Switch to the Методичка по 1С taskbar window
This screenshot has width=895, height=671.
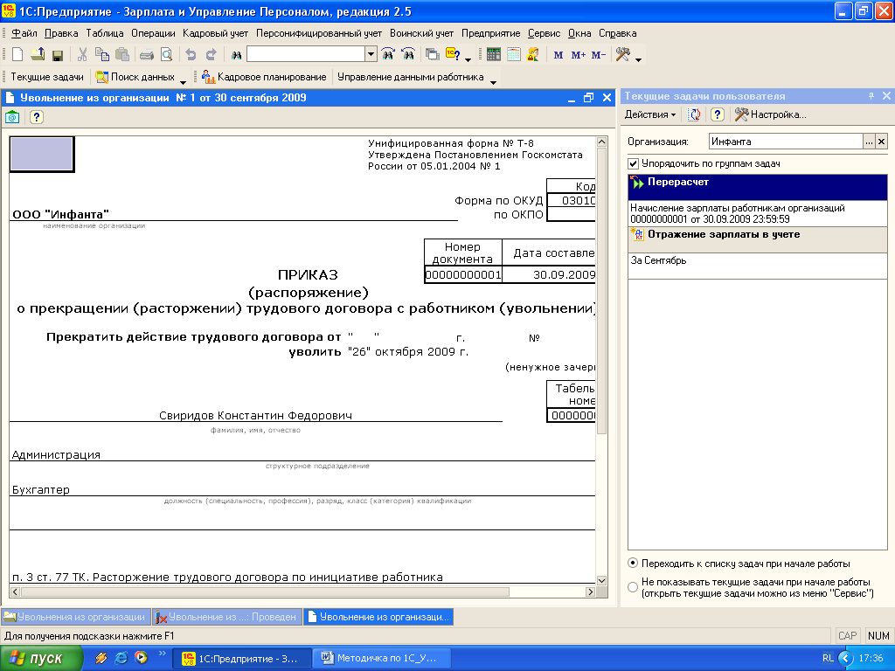(383, 658)
